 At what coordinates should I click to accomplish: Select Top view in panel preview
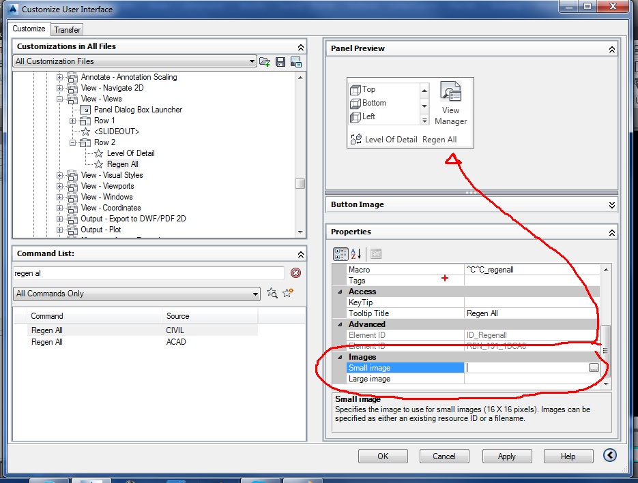pyautogui.click(x=363, y=89)
